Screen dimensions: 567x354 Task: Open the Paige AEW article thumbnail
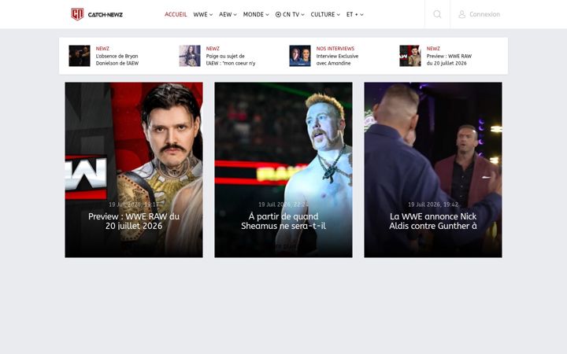[190, 56]
